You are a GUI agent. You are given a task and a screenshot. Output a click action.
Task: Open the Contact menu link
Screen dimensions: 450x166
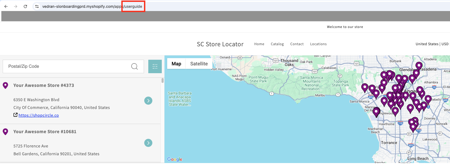coord(297,44)
